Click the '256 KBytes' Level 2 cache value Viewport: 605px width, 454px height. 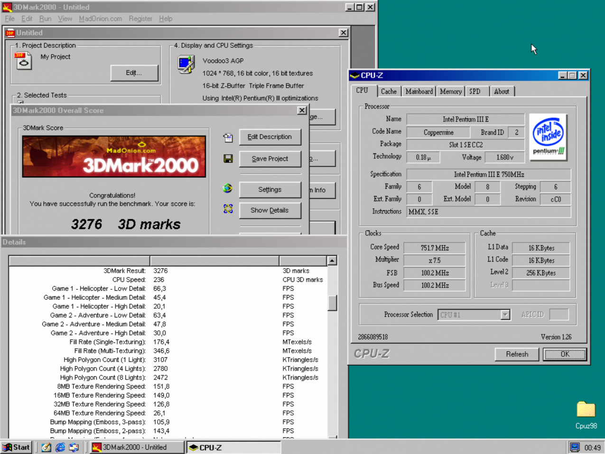point(541,273)
